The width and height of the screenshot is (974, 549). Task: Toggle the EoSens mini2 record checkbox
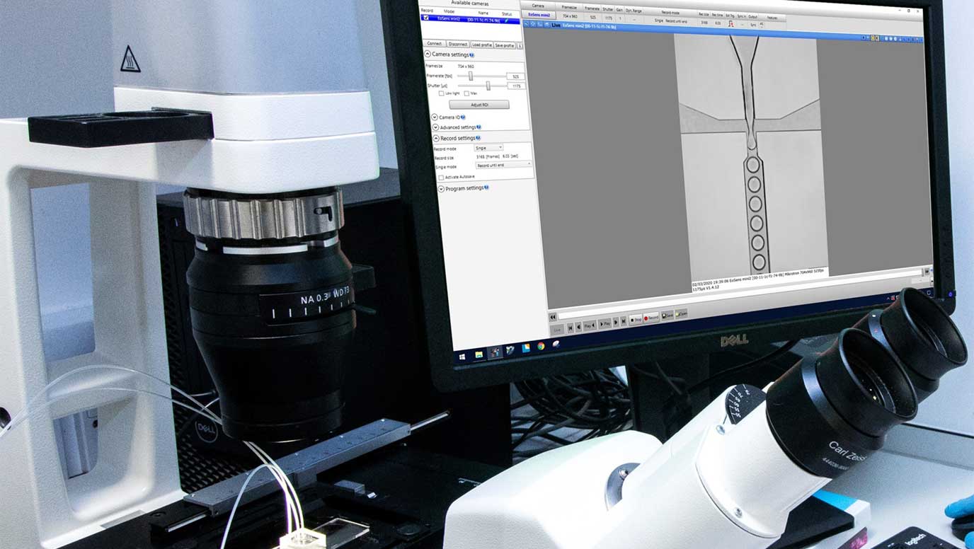pos(426,17)
